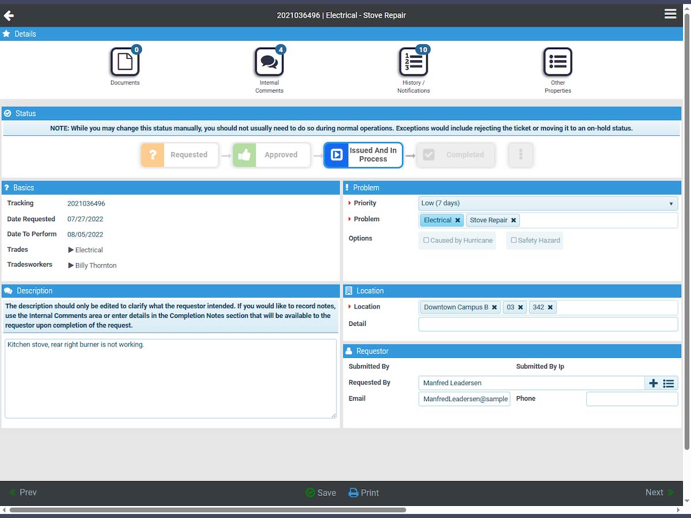Remove Downtown Campus B location tag
The width and height of the screenshot is (691, 518).
coord(494,307)
